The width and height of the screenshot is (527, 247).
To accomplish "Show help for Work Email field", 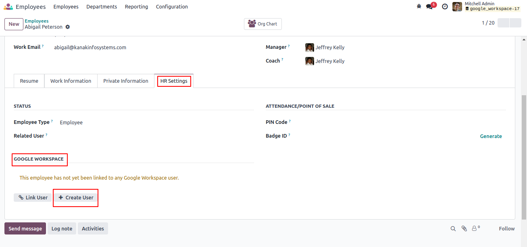I will (x=43, y=46).
